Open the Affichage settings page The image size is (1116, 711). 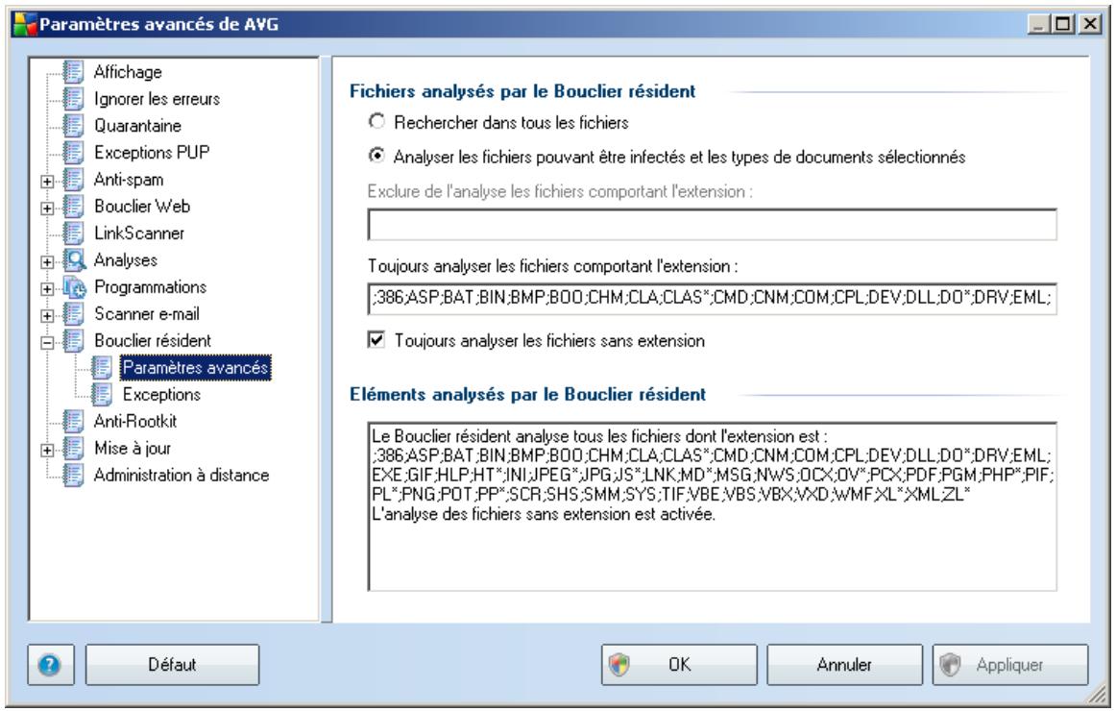[128, 72]
